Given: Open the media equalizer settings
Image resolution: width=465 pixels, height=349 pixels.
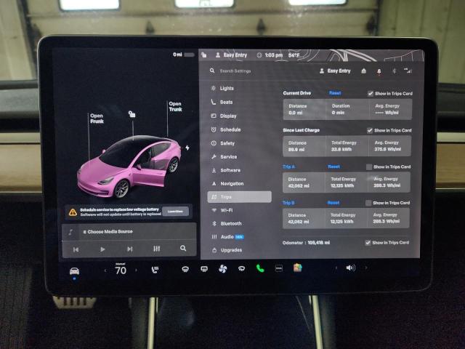Looking at the screenshot, I should coord(156,249).
